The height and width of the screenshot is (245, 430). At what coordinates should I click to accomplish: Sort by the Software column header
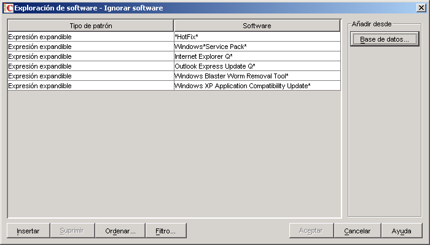pyautogui.click(x=257, y=26)
